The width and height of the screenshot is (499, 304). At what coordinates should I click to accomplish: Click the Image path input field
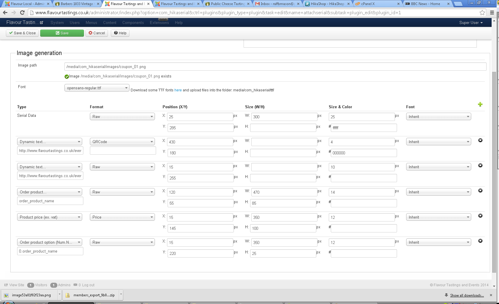click(x=275, y=67)
